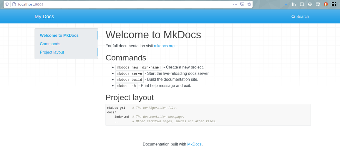Click '# Other markdown pages' comment line

tap(174, 121)
